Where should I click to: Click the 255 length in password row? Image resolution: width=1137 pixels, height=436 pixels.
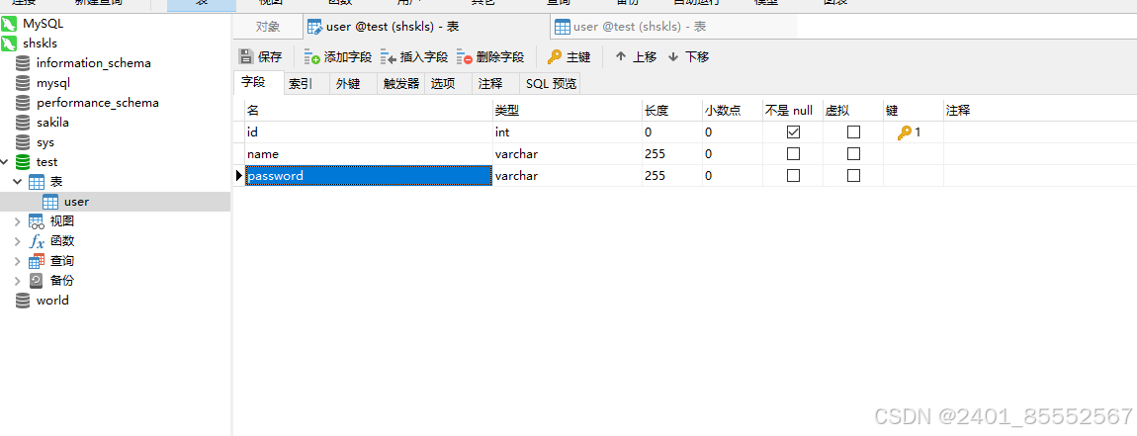click(x=671, y=176)
